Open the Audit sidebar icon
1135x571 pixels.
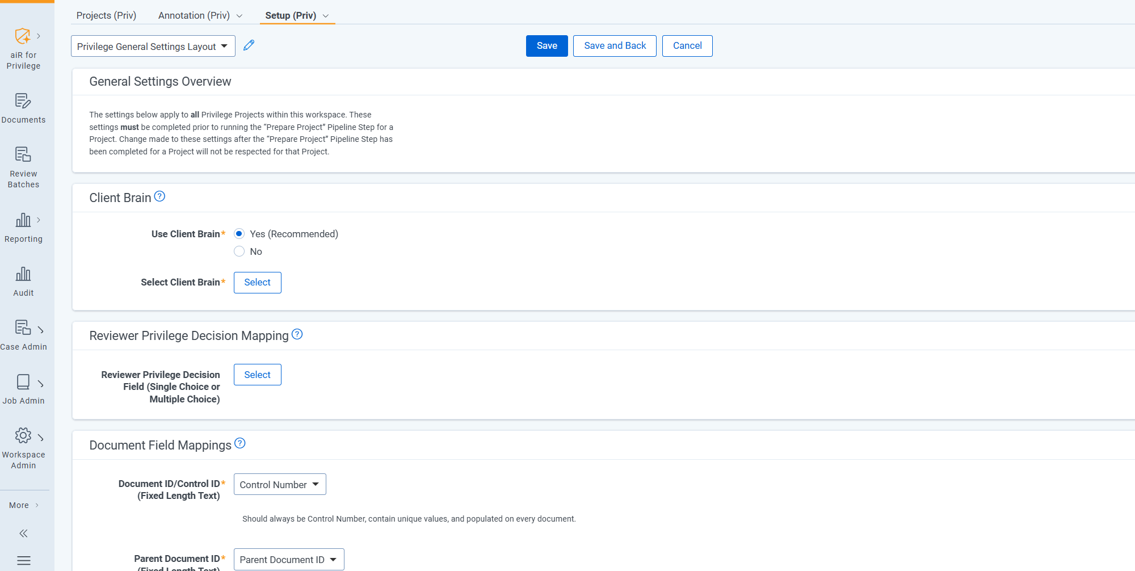23,274
